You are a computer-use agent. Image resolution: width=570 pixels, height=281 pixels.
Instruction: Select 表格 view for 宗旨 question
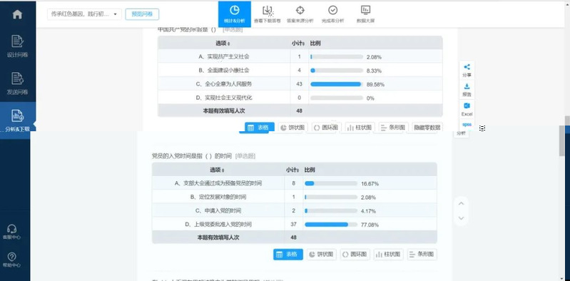(260, 128)
